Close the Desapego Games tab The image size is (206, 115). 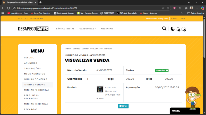[36, 3]
